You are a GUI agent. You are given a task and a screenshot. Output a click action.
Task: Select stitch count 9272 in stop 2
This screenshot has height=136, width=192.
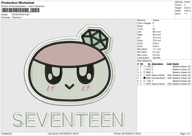coord(148,70)
